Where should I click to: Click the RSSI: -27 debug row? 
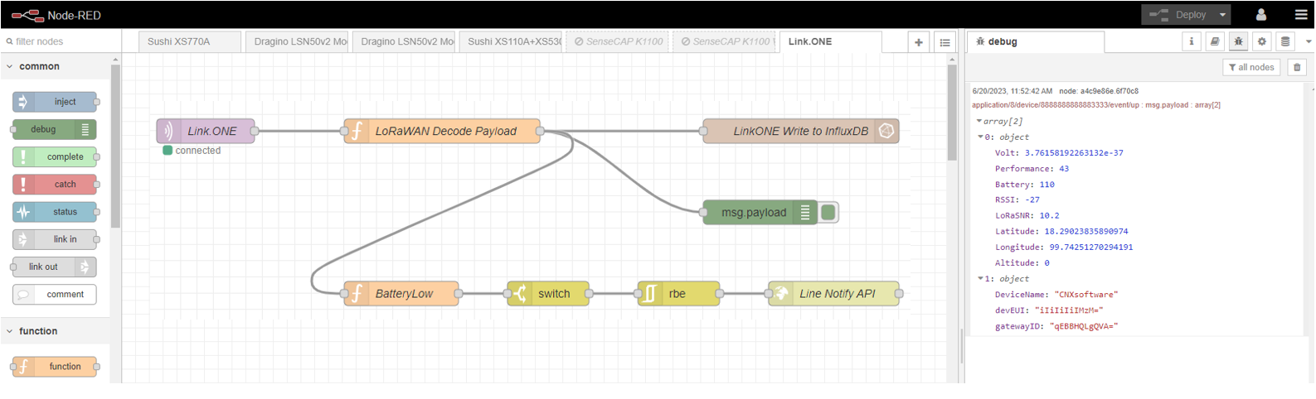(1017, 200)
